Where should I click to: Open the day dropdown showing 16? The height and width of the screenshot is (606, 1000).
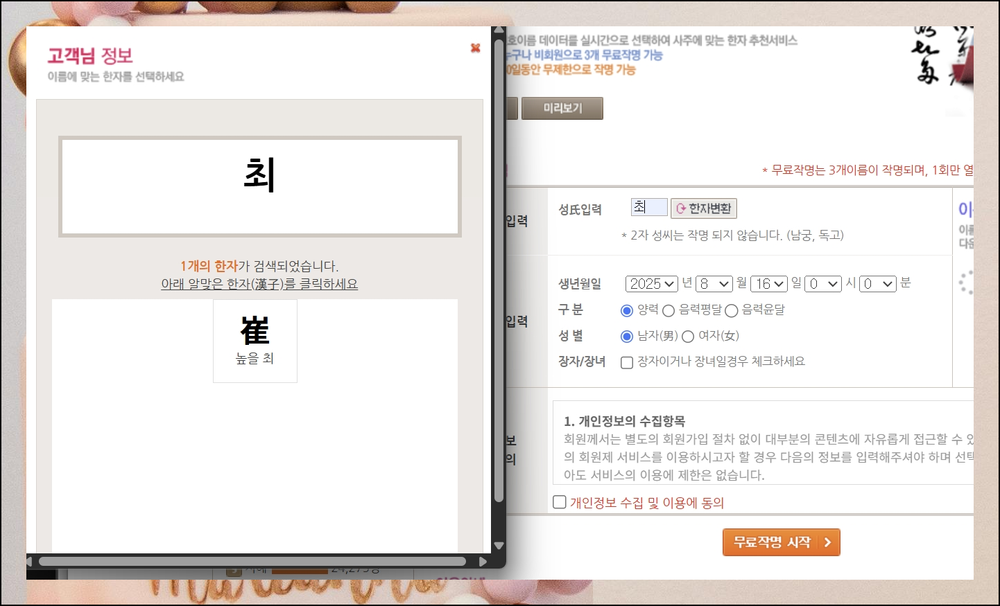769,284
